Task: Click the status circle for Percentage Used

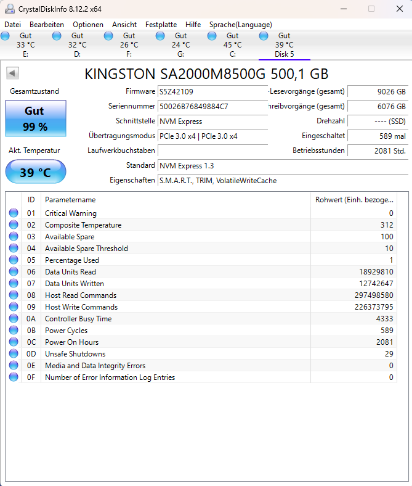Action: coord(14,260)
